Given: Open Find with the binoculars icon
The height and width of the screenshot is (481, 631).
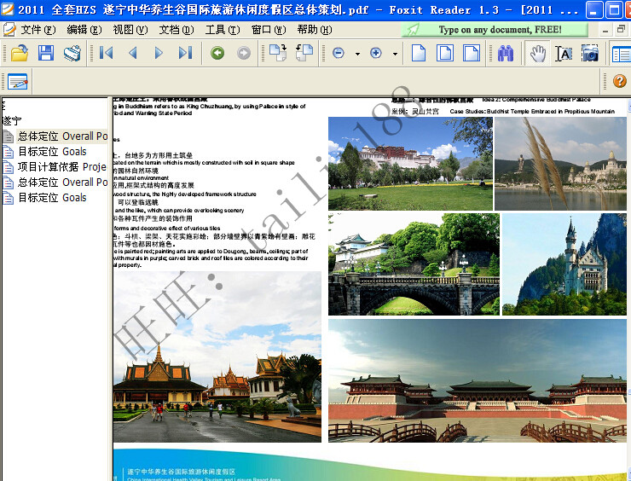Looking at the screenshot, I should (x=506, y=53).
